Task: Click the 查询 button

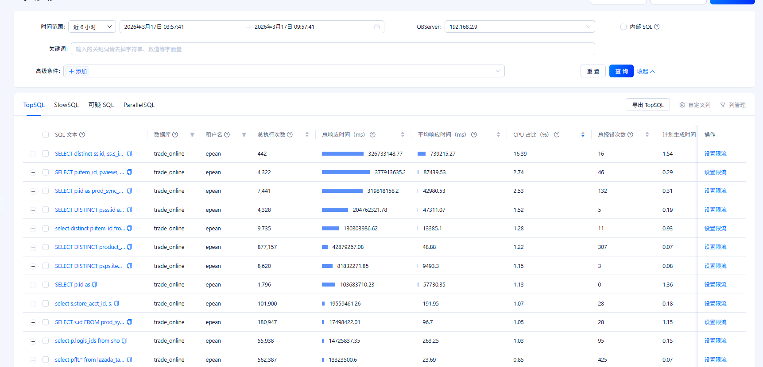Action: 621,71
